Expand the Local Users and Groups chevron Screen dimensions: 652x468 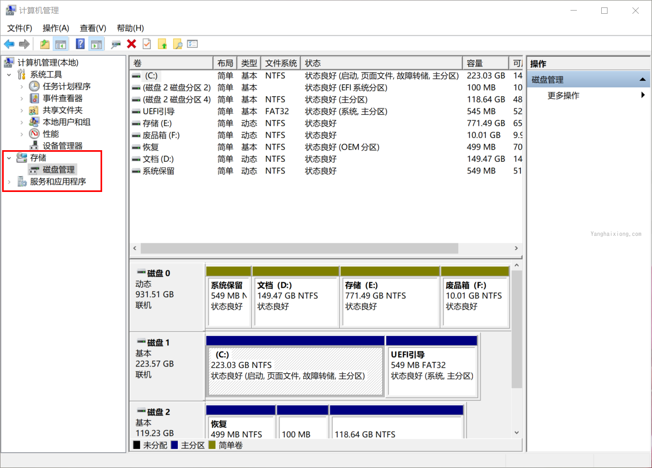22,122
